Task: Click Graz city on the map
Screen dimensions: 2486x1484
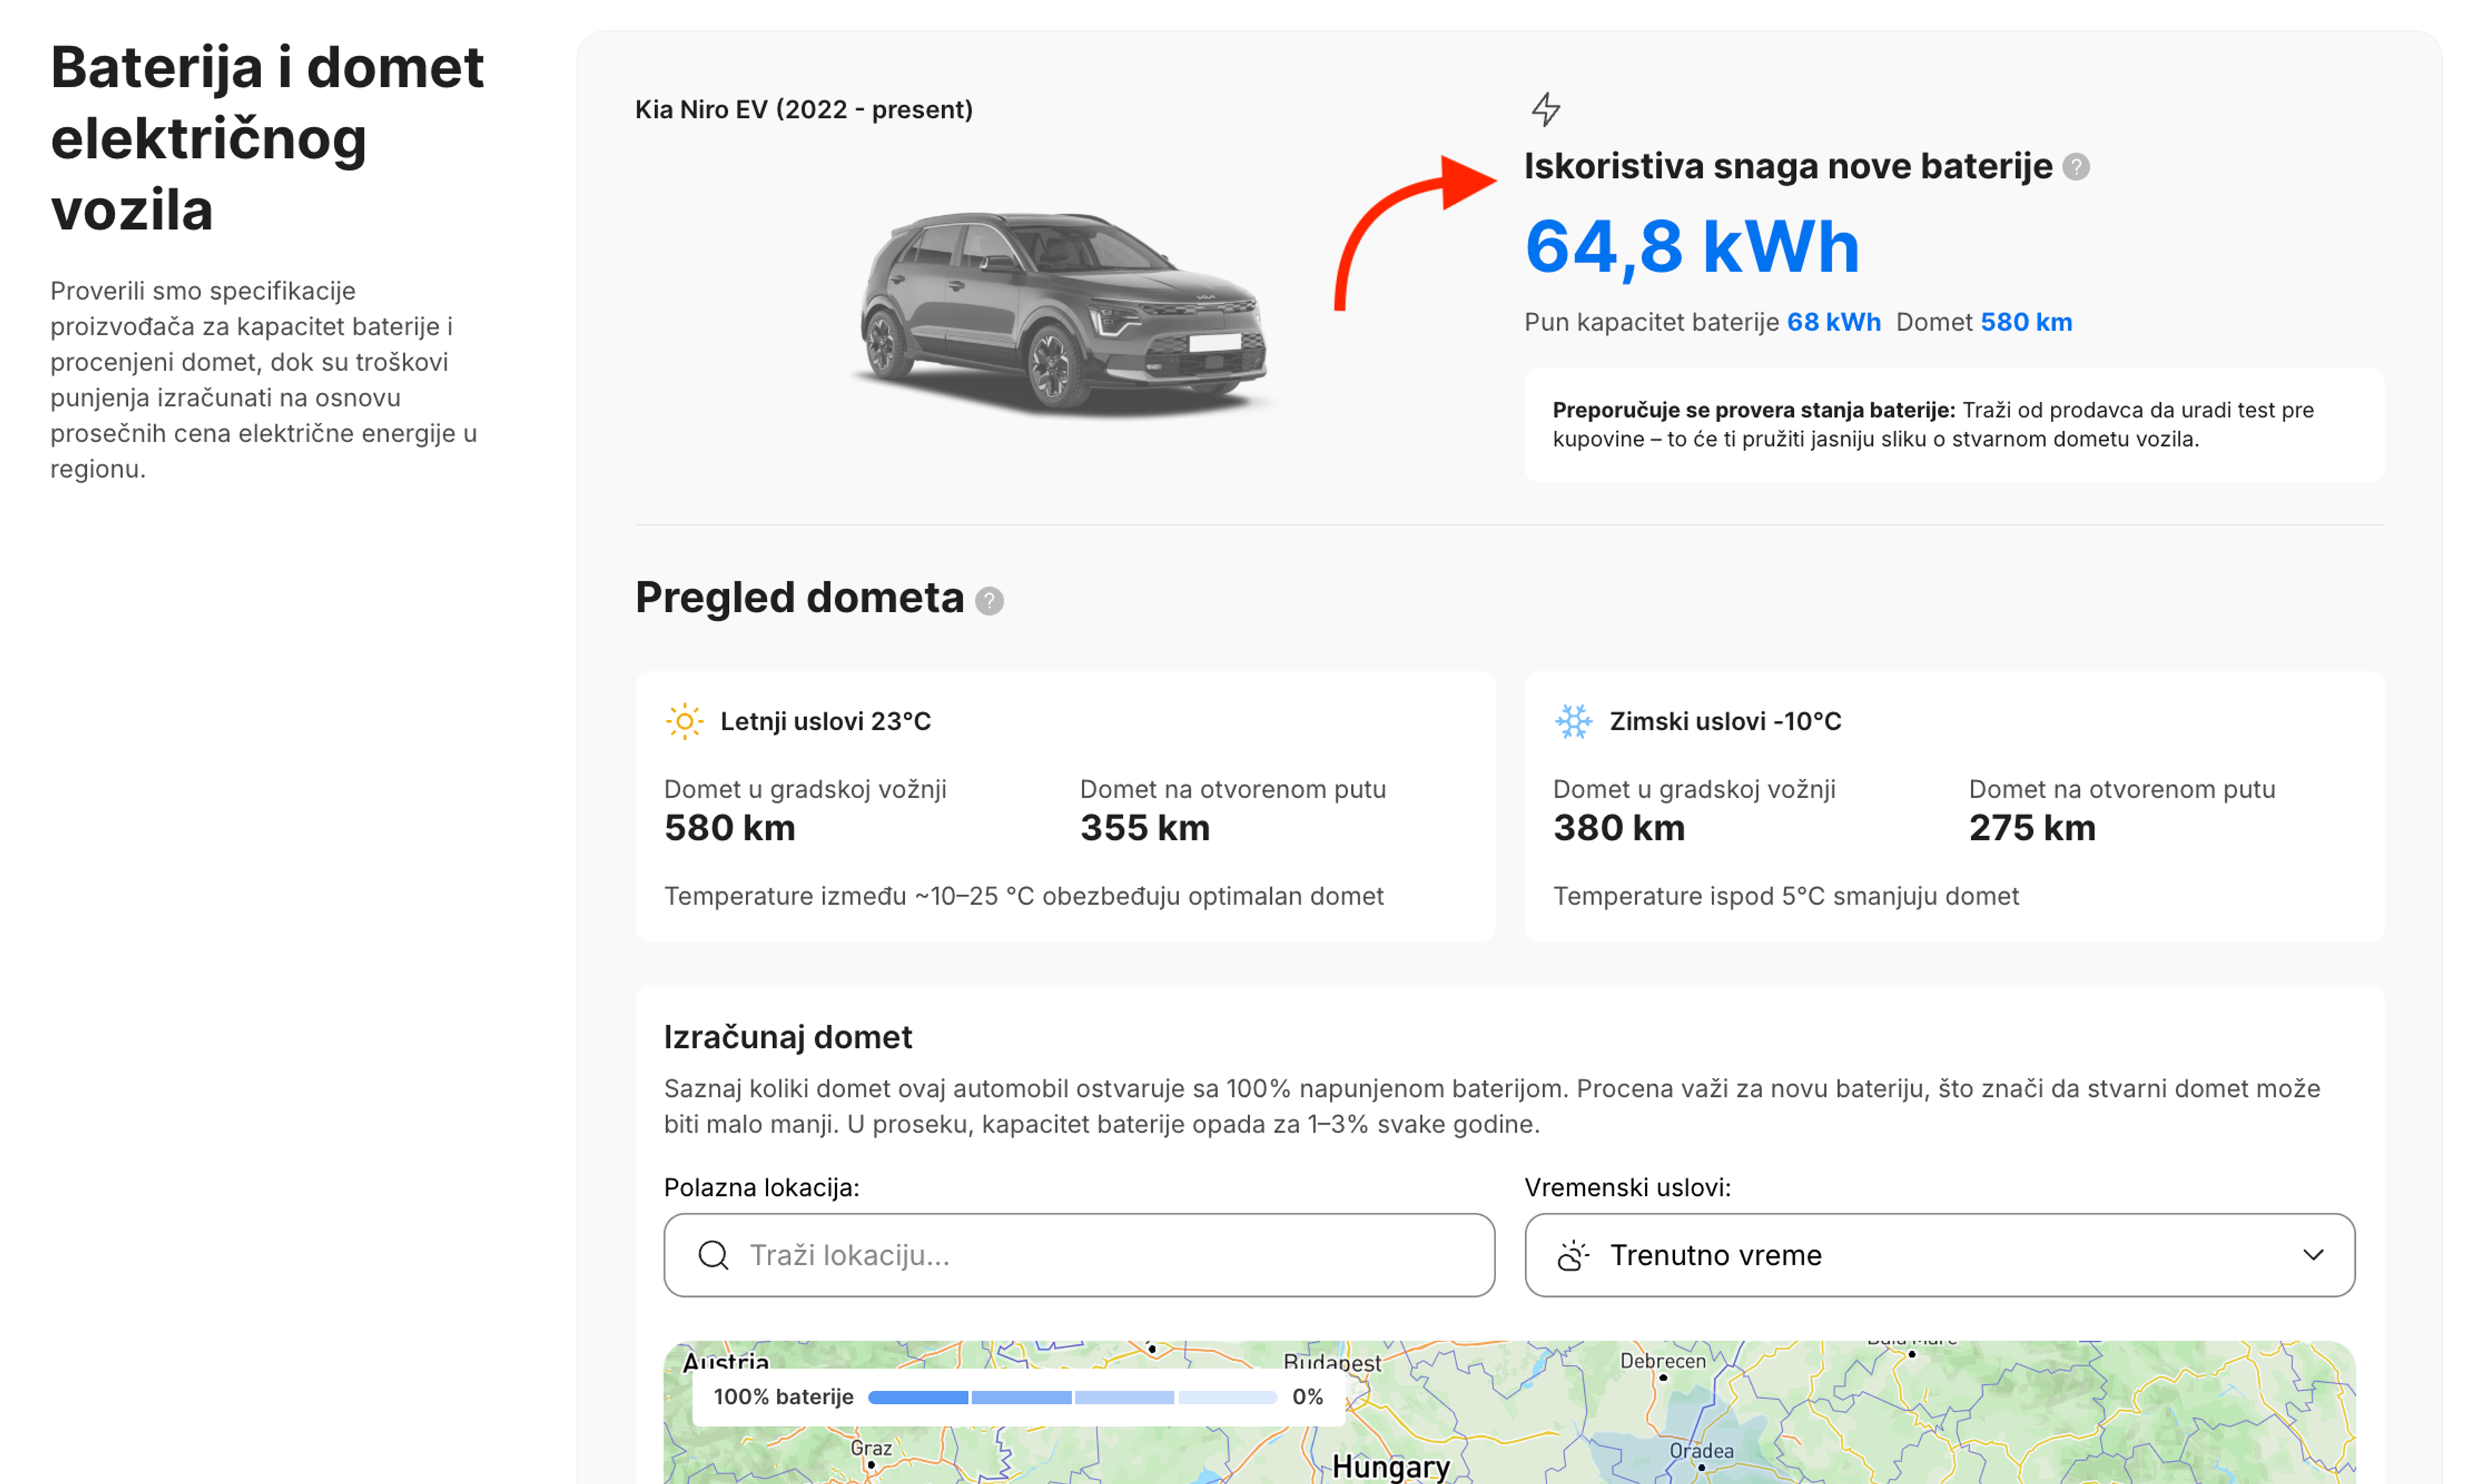Action: [x=871, y=1448]
